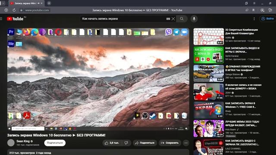
Task: Open КАК ЗАПИСЫВАТЬ ВИДЕО И ИГРЫ С ЭКРАНА video title
Action: click(x=242, y=50)
